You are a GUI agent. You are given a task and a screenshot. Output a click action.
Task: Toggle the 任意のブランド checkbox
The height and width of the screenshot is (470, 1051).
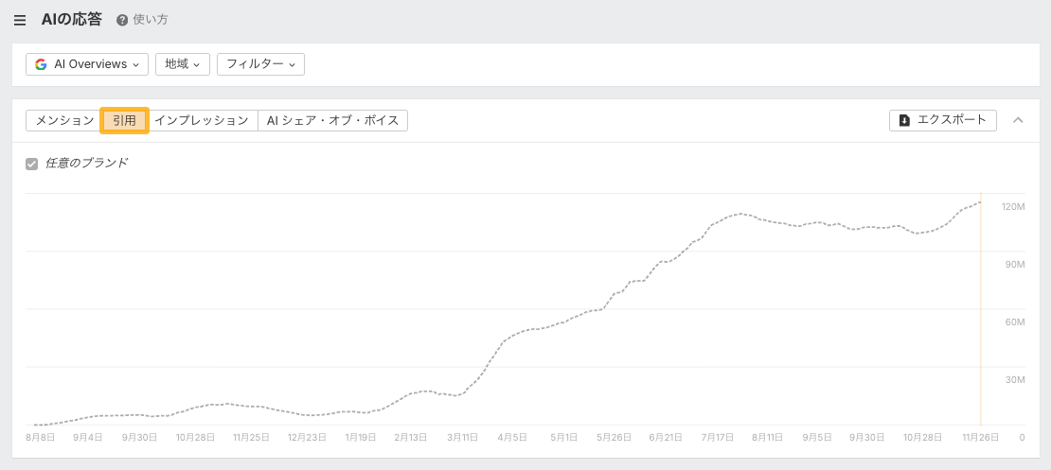coord(32,164)
